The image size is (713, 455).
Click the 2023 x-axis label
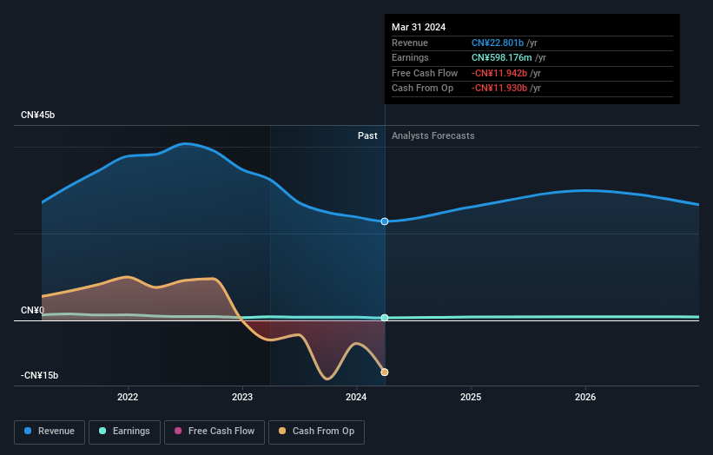pos(242,397)
